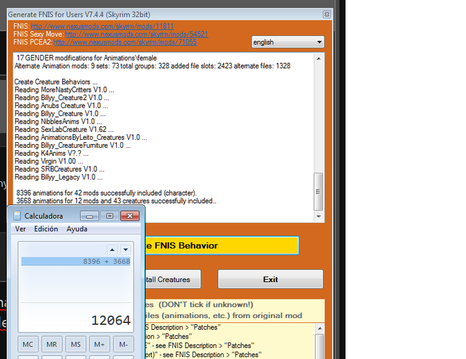Open the Edición menu in Calculadora
This screenshot has height=359, width=466.
(x=46, y=229)
